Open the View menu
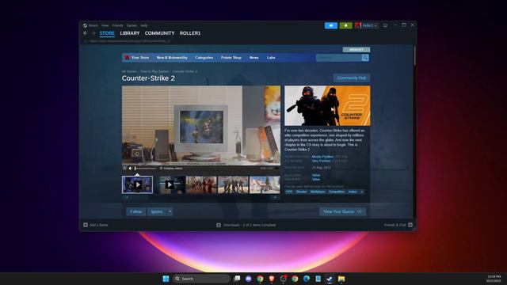Viewport: 507px width, 285px height. point(105,25)
